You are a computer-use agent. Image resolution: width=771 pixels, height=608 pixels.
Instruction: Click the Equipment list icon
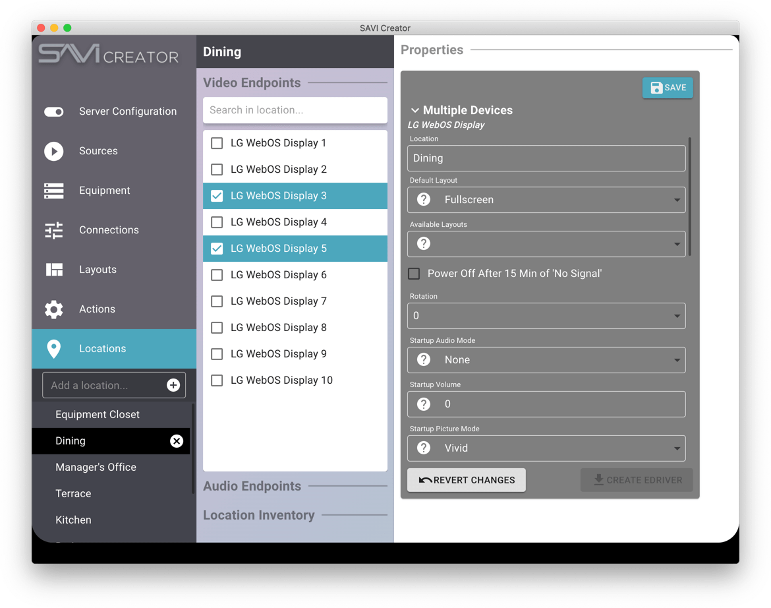tap(53, 191)
